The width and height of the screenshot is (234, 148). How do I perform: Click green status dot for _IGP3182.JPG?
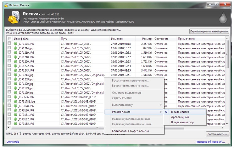[x=15, y=119]
